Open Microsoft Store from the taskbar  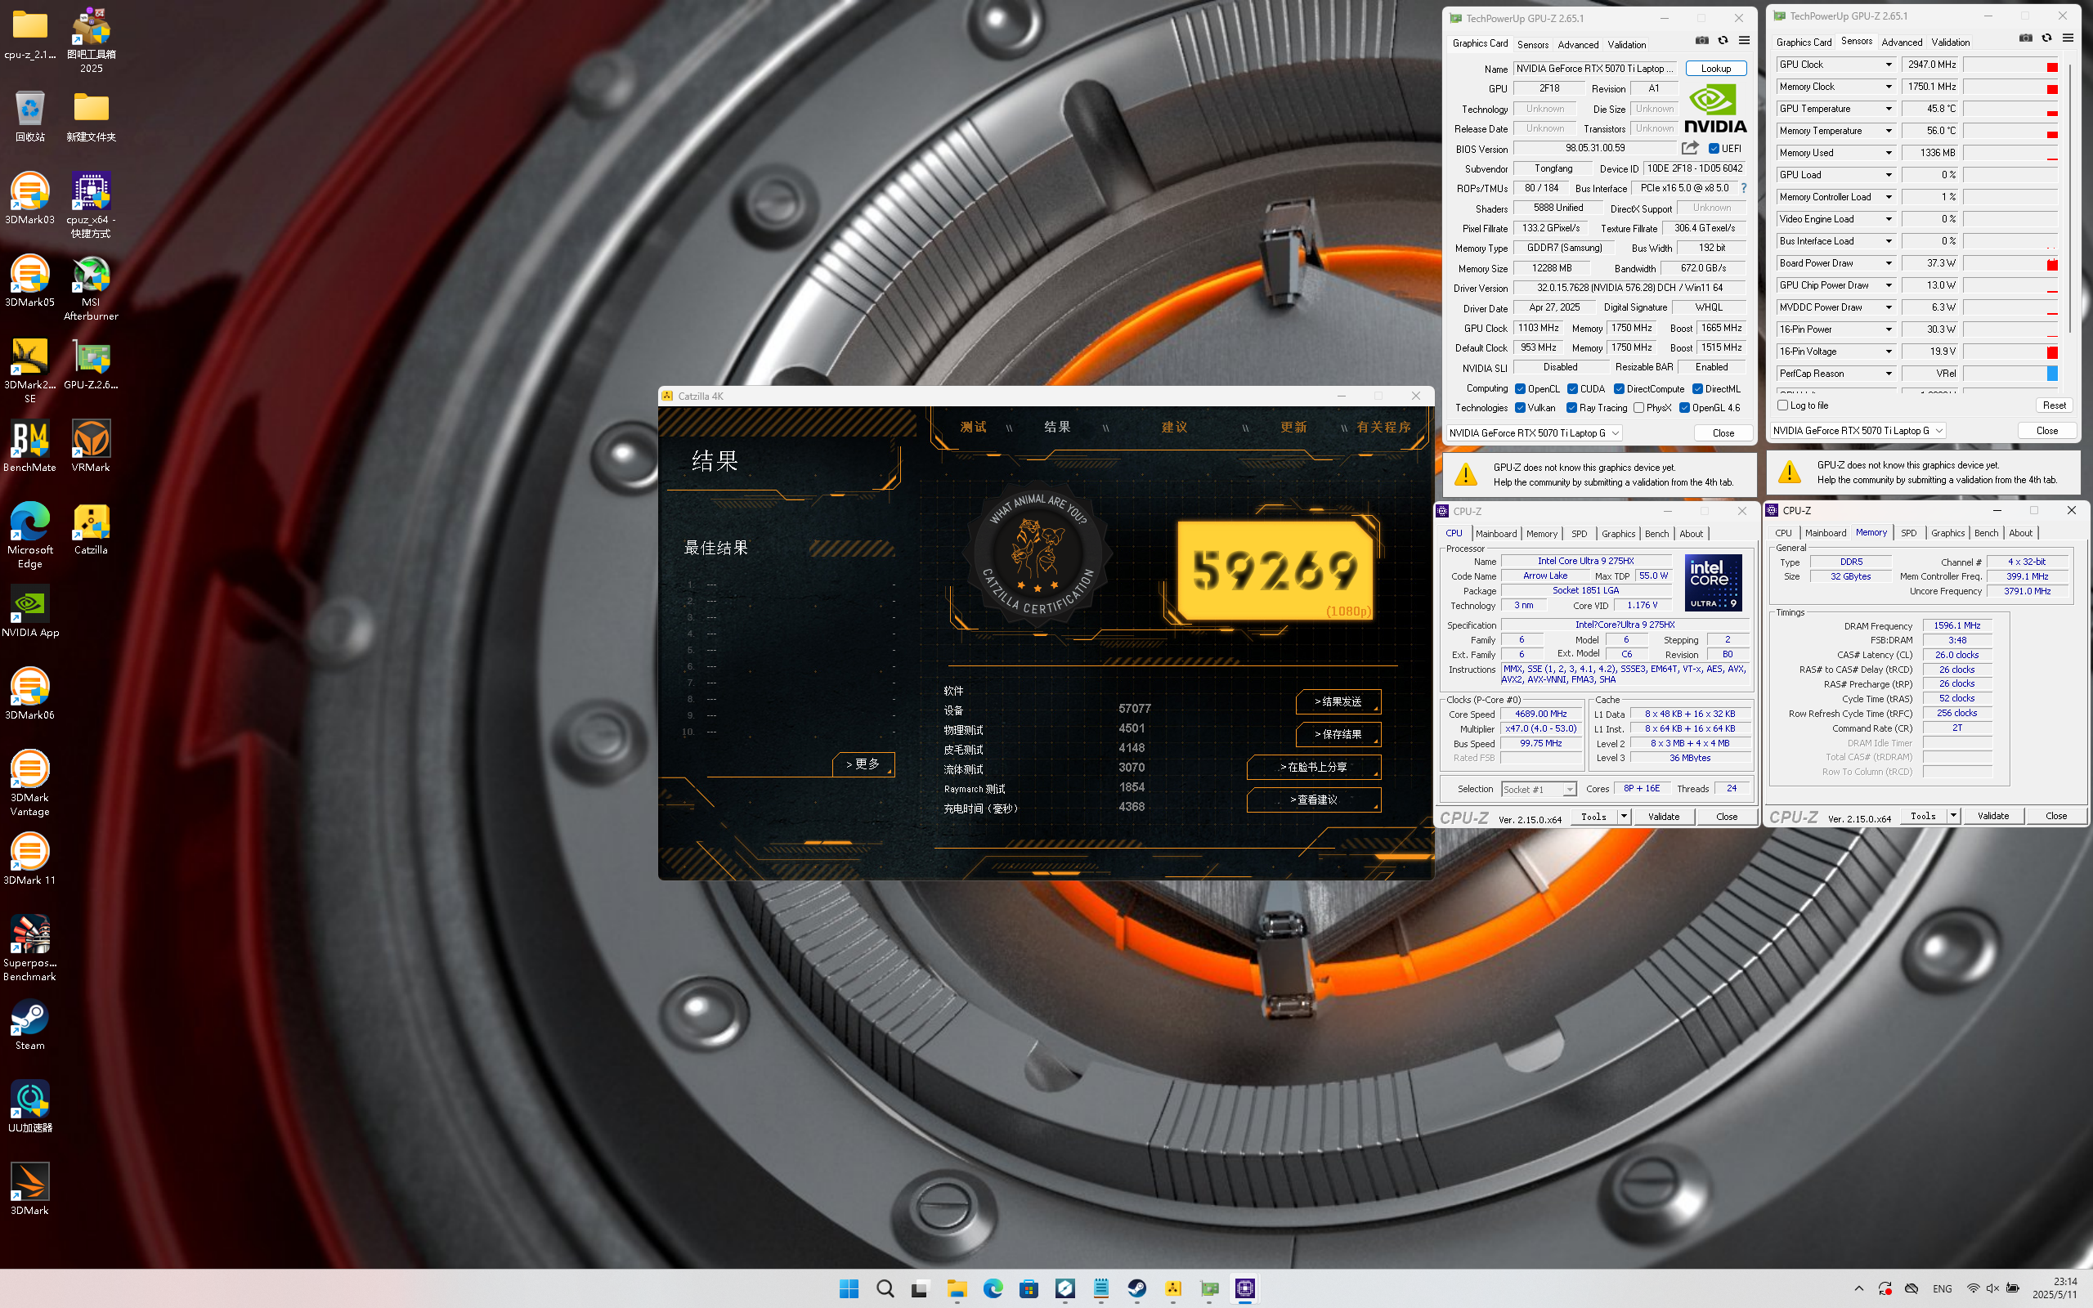click(1029, 1289)
